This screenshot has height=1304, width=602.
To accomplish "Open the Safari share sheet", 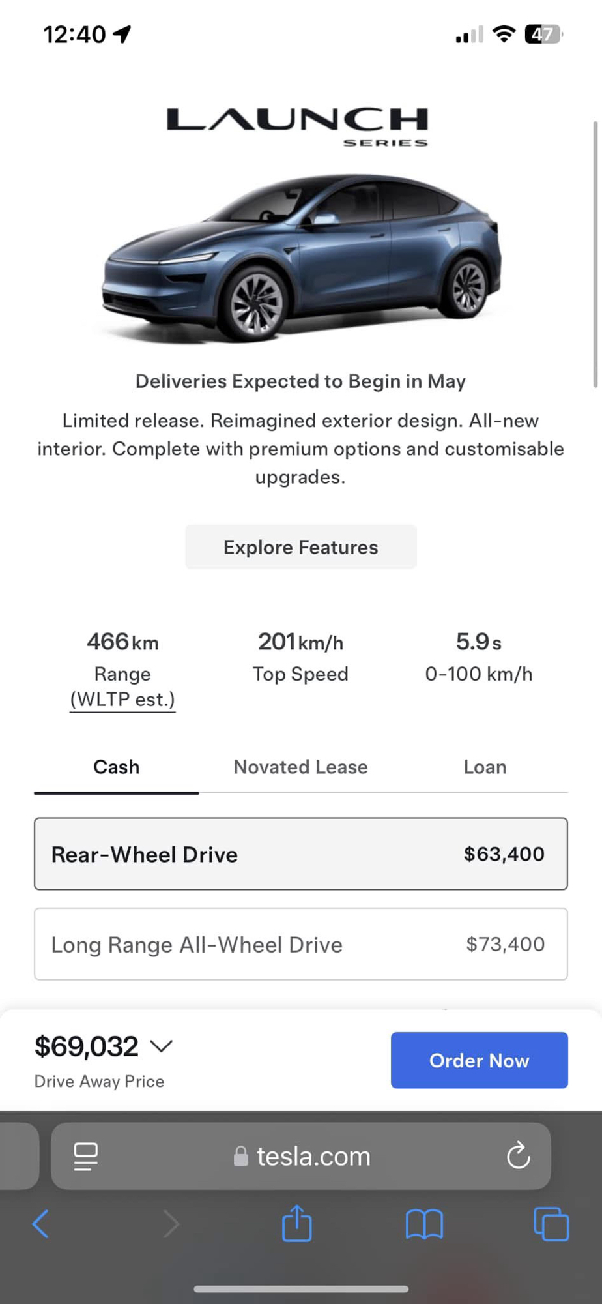I will 297,1223.
